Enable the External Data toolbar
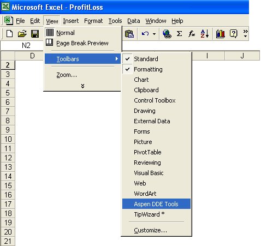261x246 pixels. coord(156,121)
